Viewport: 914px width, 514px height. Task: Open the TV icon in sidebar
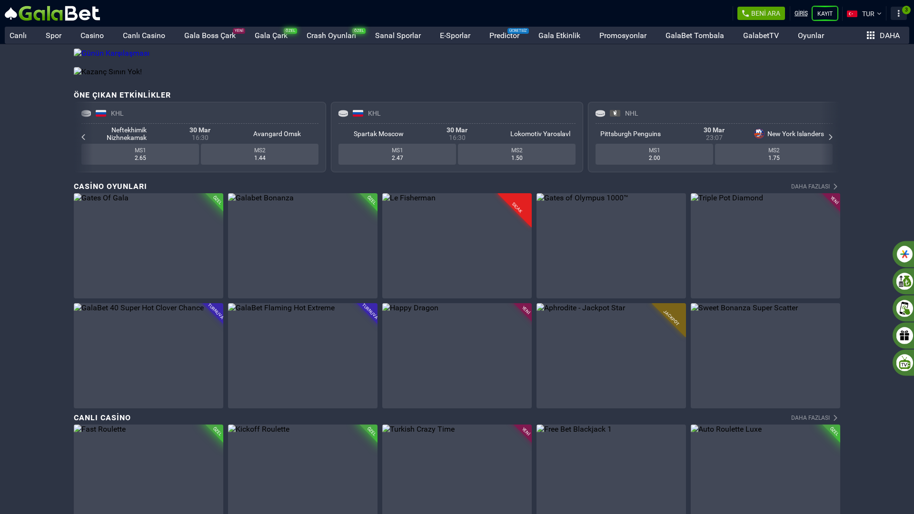click(x=904, y=363)
